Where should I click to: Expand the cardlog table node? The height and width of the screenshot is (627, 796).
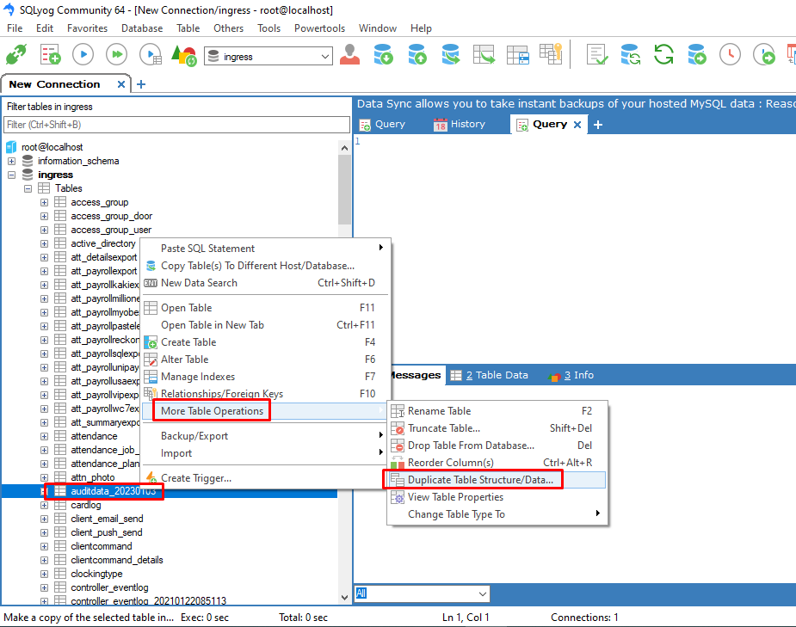44,505
